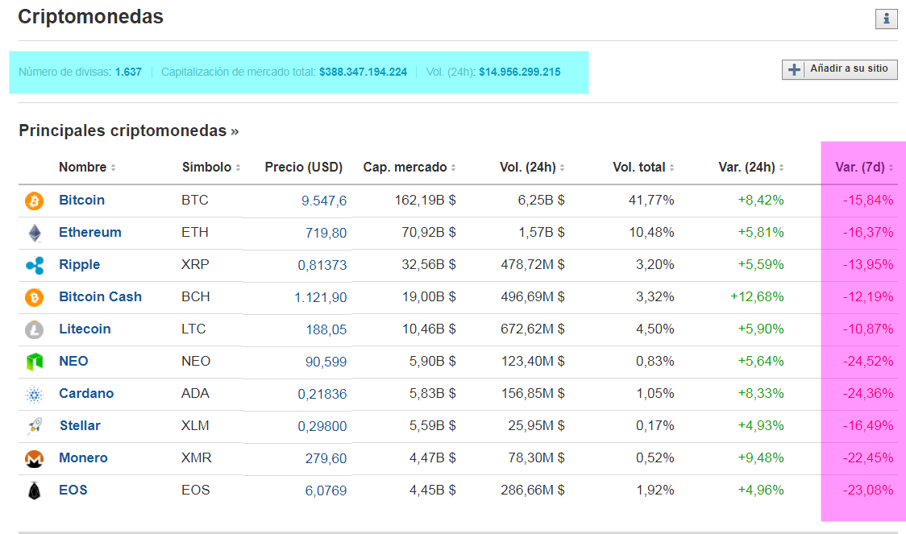This screenshot has height=534, width=906.
Task: Click the Cardano logo icon
Action: pyautogui.click(x=34, y=394)
